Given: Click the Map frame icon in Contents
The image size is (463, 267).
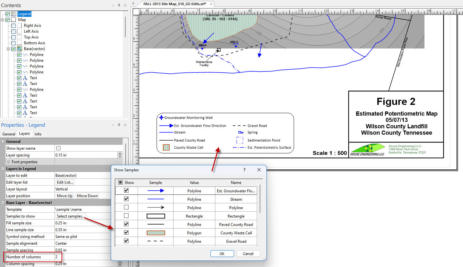Looking at the screenshot, I should point(14,20).
